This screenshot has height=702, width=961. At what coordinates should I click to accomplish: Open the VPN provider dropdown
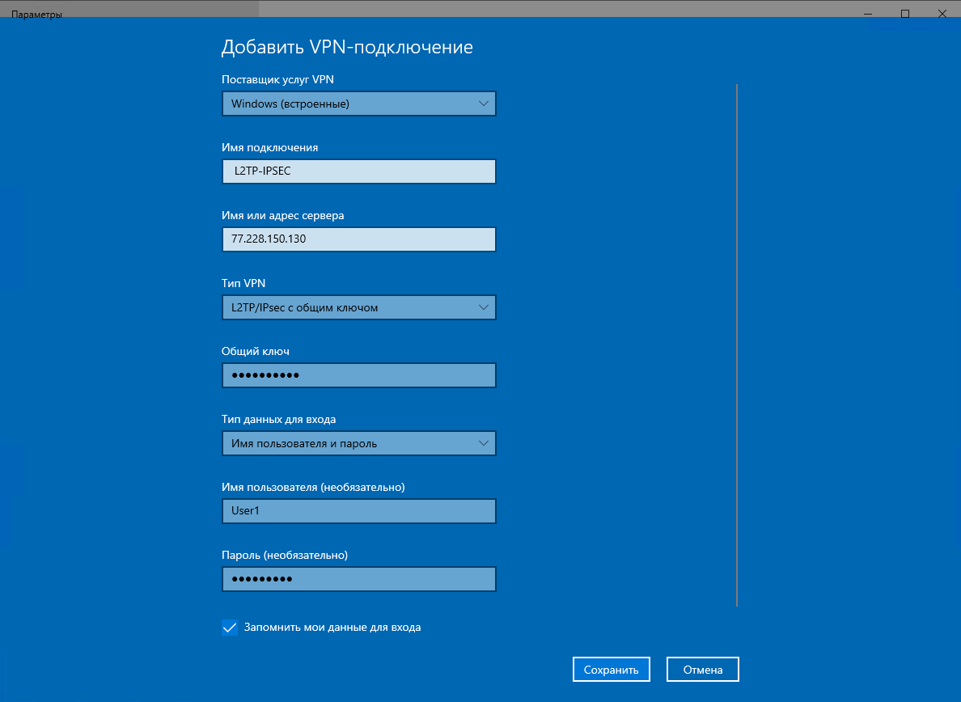tap(358, 104)
